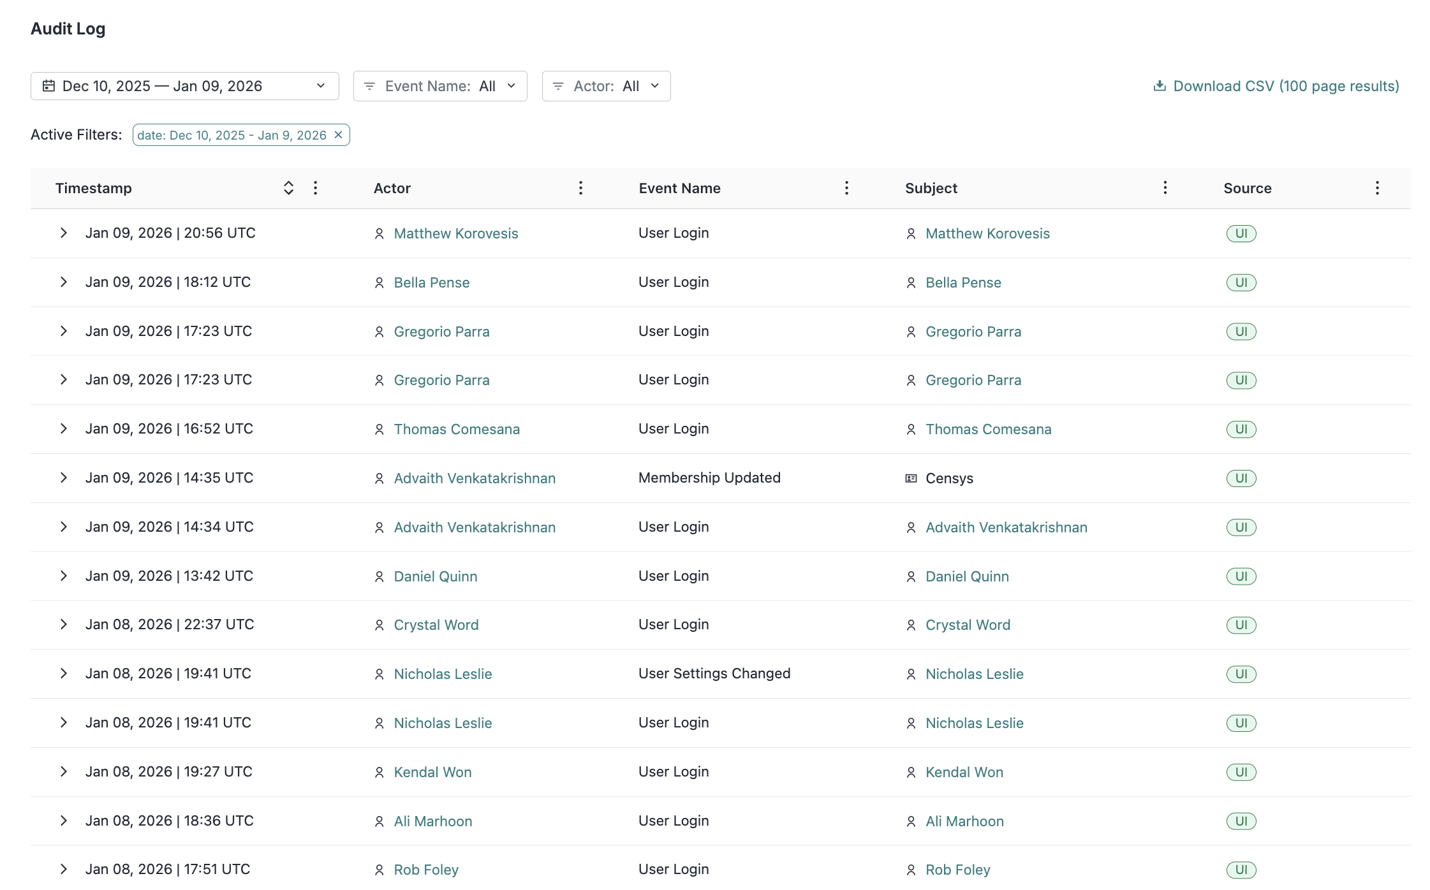Expand the Membership Updated event row
Screen dimensions: 1430x890
64,478
